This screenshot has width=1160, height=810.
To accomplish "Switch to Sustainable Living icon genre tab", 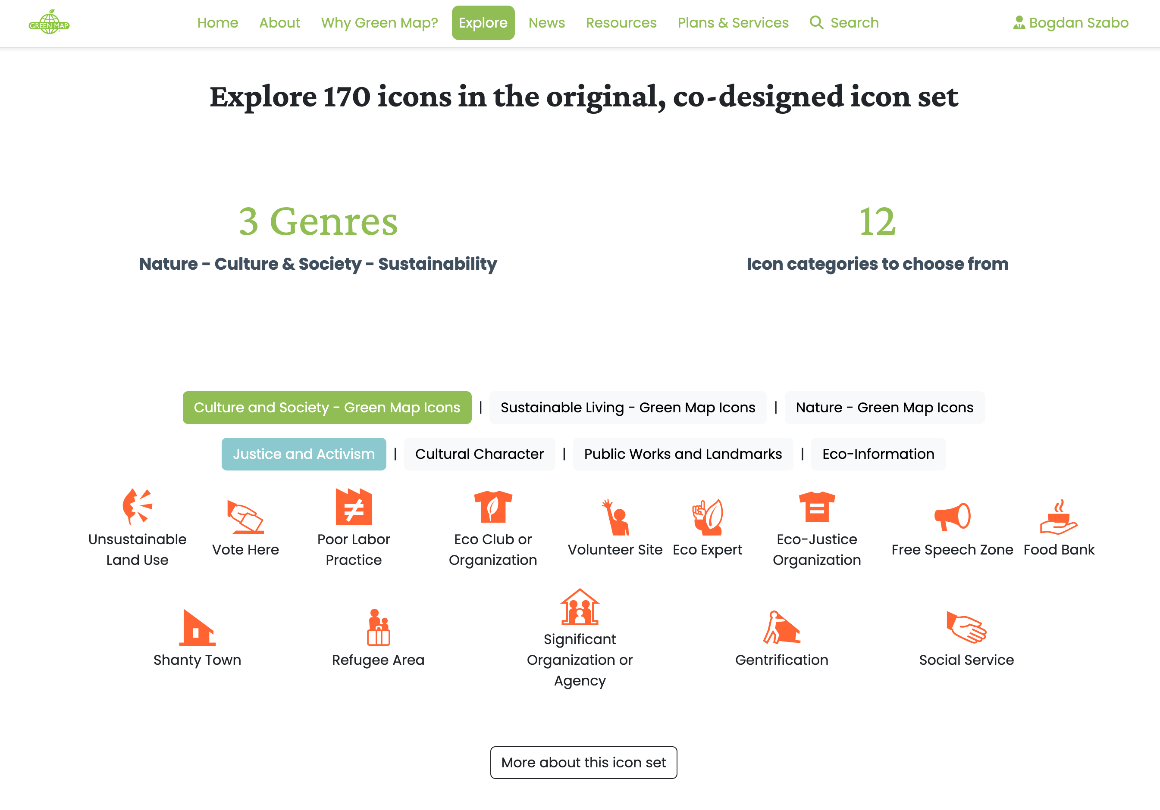I will coord(627,407).
